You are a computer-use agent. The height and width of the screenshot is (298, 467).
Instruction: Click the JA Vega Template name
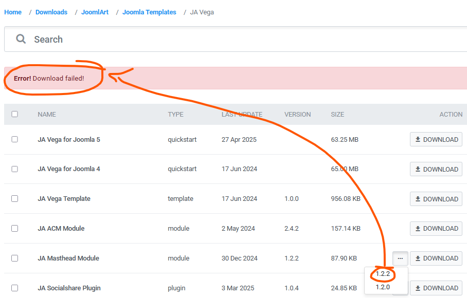point(64,199)
